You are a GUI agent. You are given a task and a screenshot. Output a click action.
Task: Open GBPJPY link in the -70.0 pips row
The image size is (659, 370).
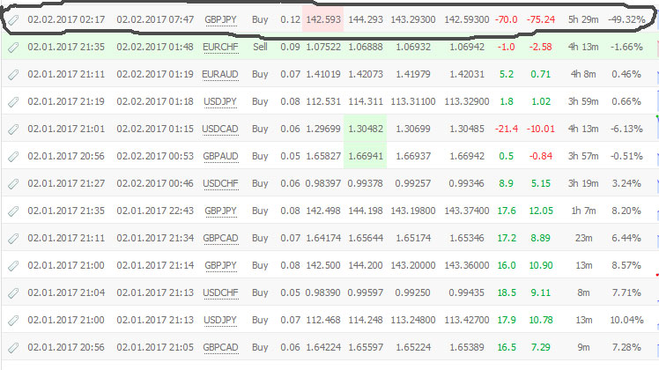220,19
